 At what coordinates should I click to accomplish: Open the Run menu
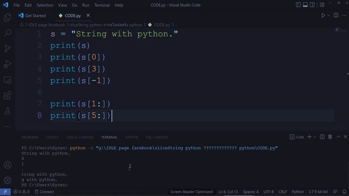tap(86, 5)
